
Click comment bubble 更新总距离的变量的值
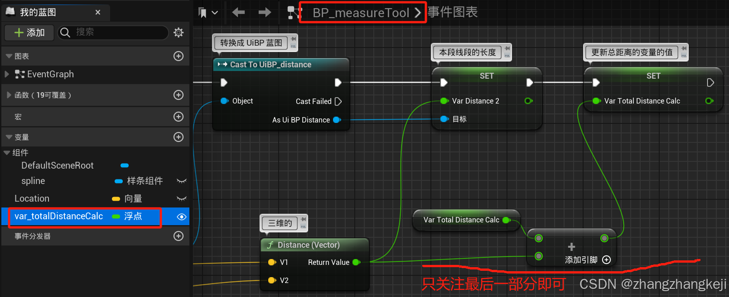[x=632, y=52]
